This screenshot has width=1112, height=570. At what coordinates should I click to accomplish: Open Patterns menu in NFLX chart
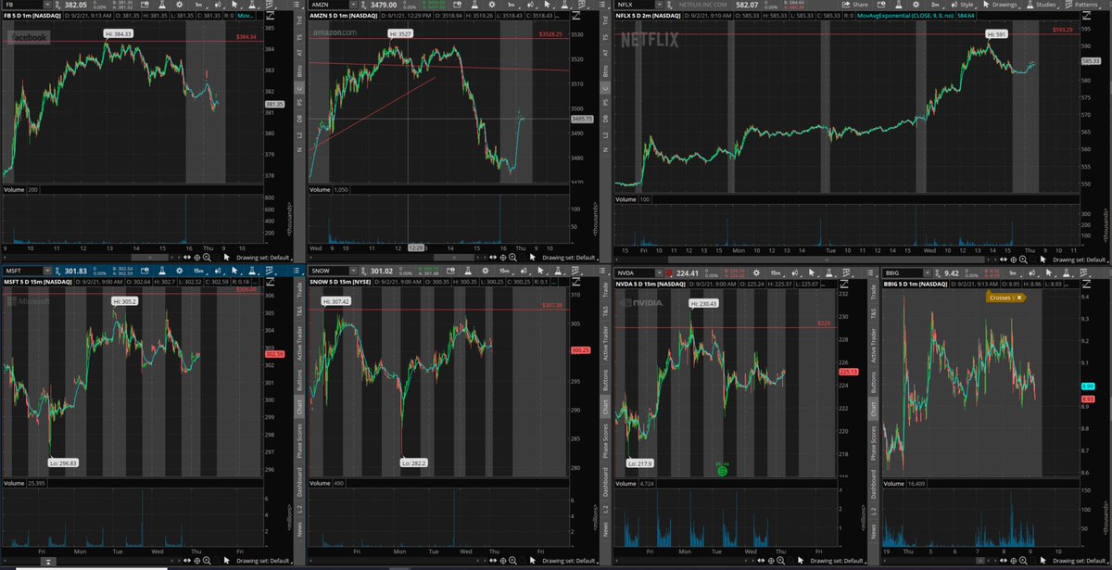[x=1080, y=5]
